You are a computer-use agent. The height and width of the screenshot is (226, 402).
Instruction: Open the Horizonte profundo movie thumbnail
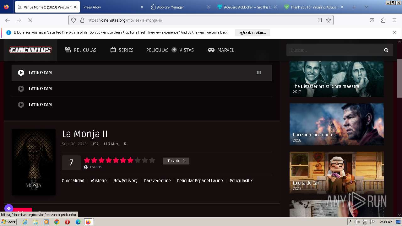pos(337,124)
